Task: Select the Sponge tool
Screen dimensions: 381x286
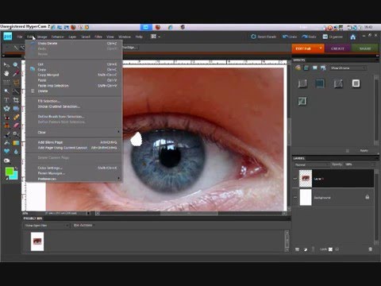Action: tap(6, 160)
